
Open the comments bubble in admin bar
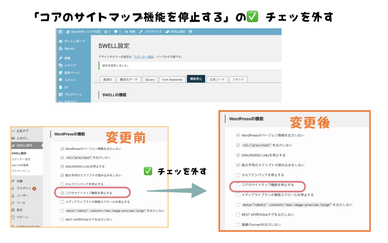point(116,32)
